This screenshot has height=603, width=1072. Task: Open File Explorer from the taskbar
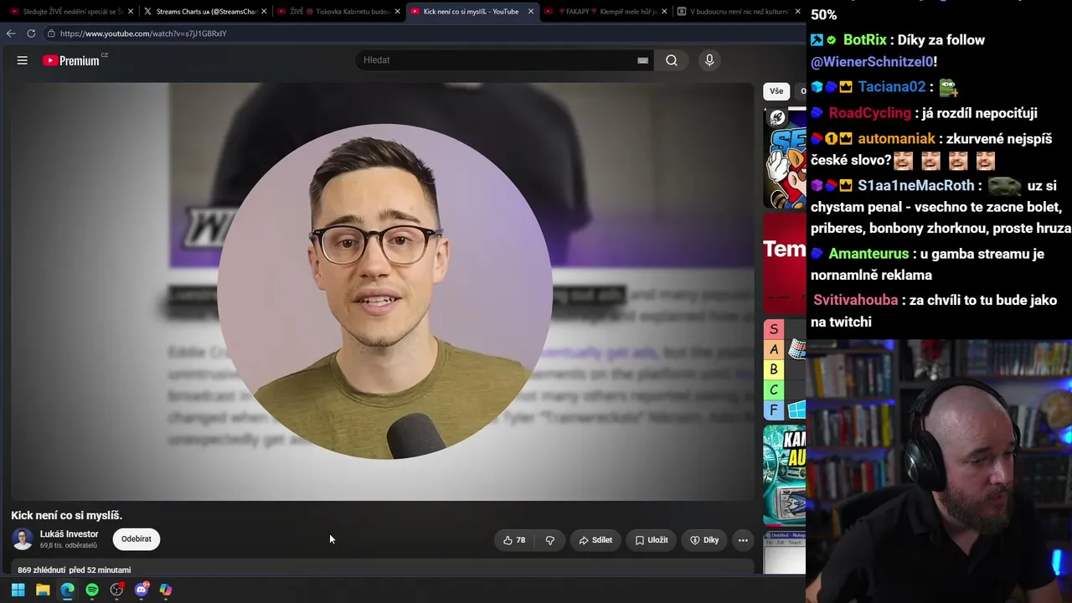(x=43, y=590)
